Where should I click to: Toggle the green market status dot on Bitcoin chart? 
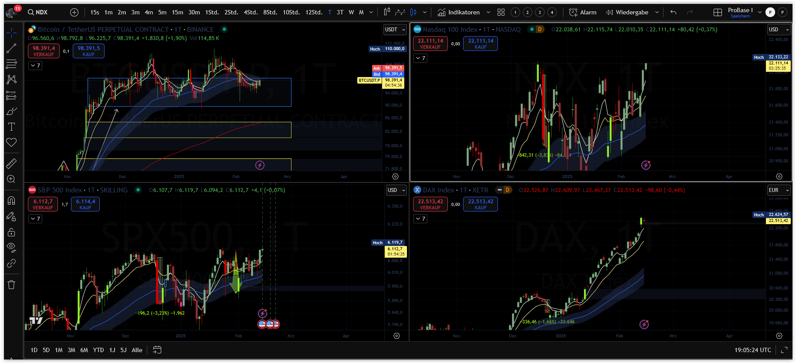tap(224, 30)
